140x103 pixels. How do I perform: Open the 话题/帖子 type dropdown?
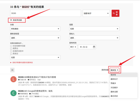96,13
